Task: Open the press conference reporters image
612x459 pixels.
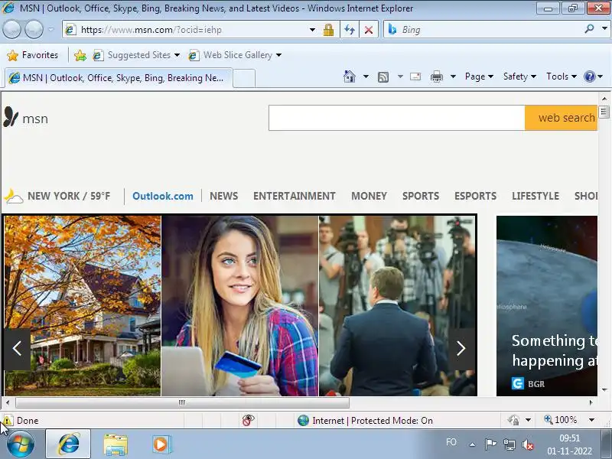Action: [x=397, y=305]
